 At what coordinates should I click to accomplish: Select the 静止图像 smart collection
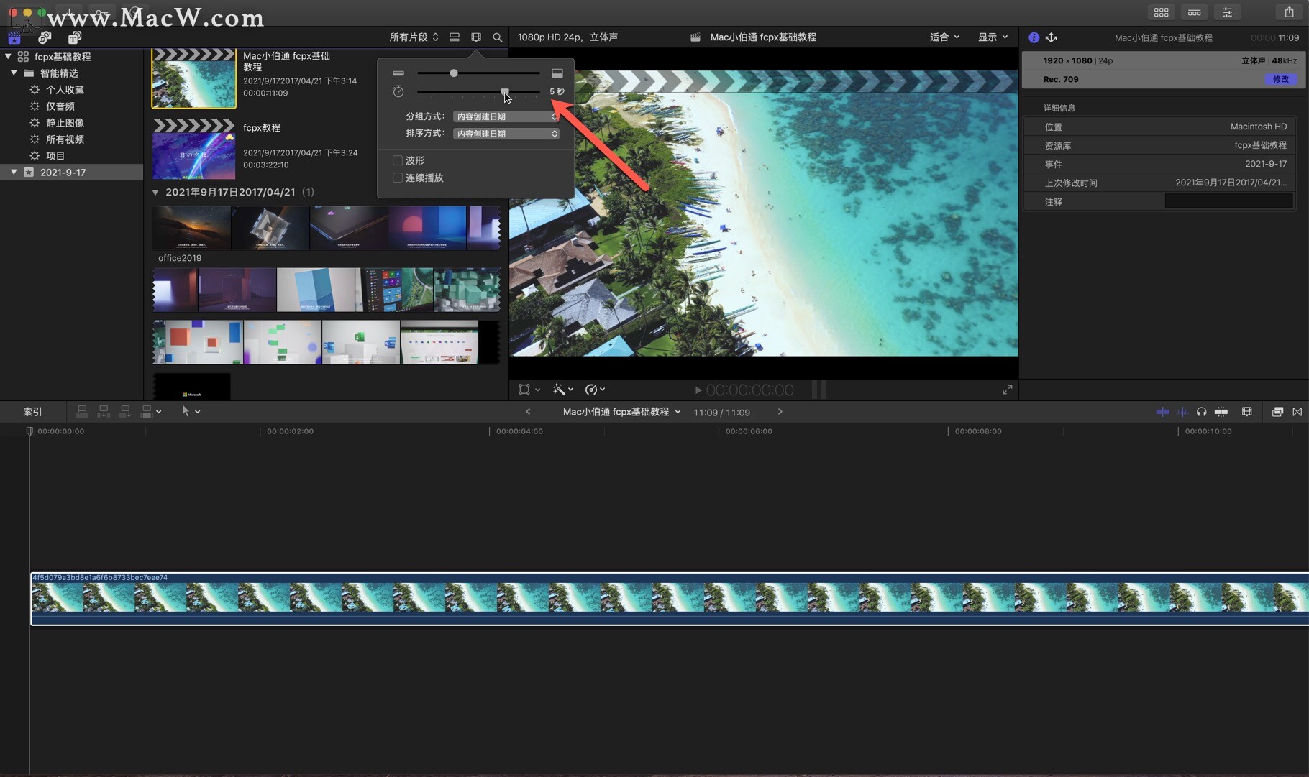65,123
